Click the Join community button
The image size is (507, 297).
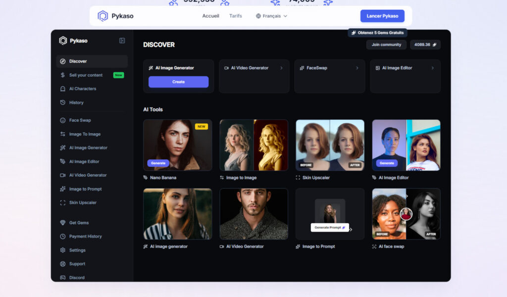click(x=386, y=45)
